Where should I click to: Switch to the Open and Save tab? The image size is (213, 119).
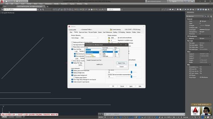[83, 32]
